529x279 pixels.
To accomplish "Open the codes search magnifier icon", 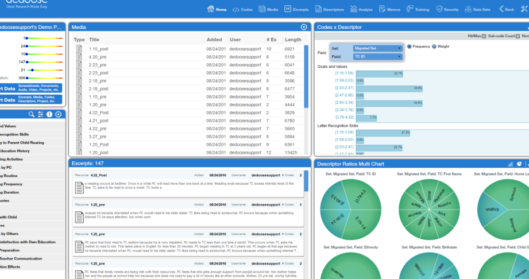I will pos(32,114).
